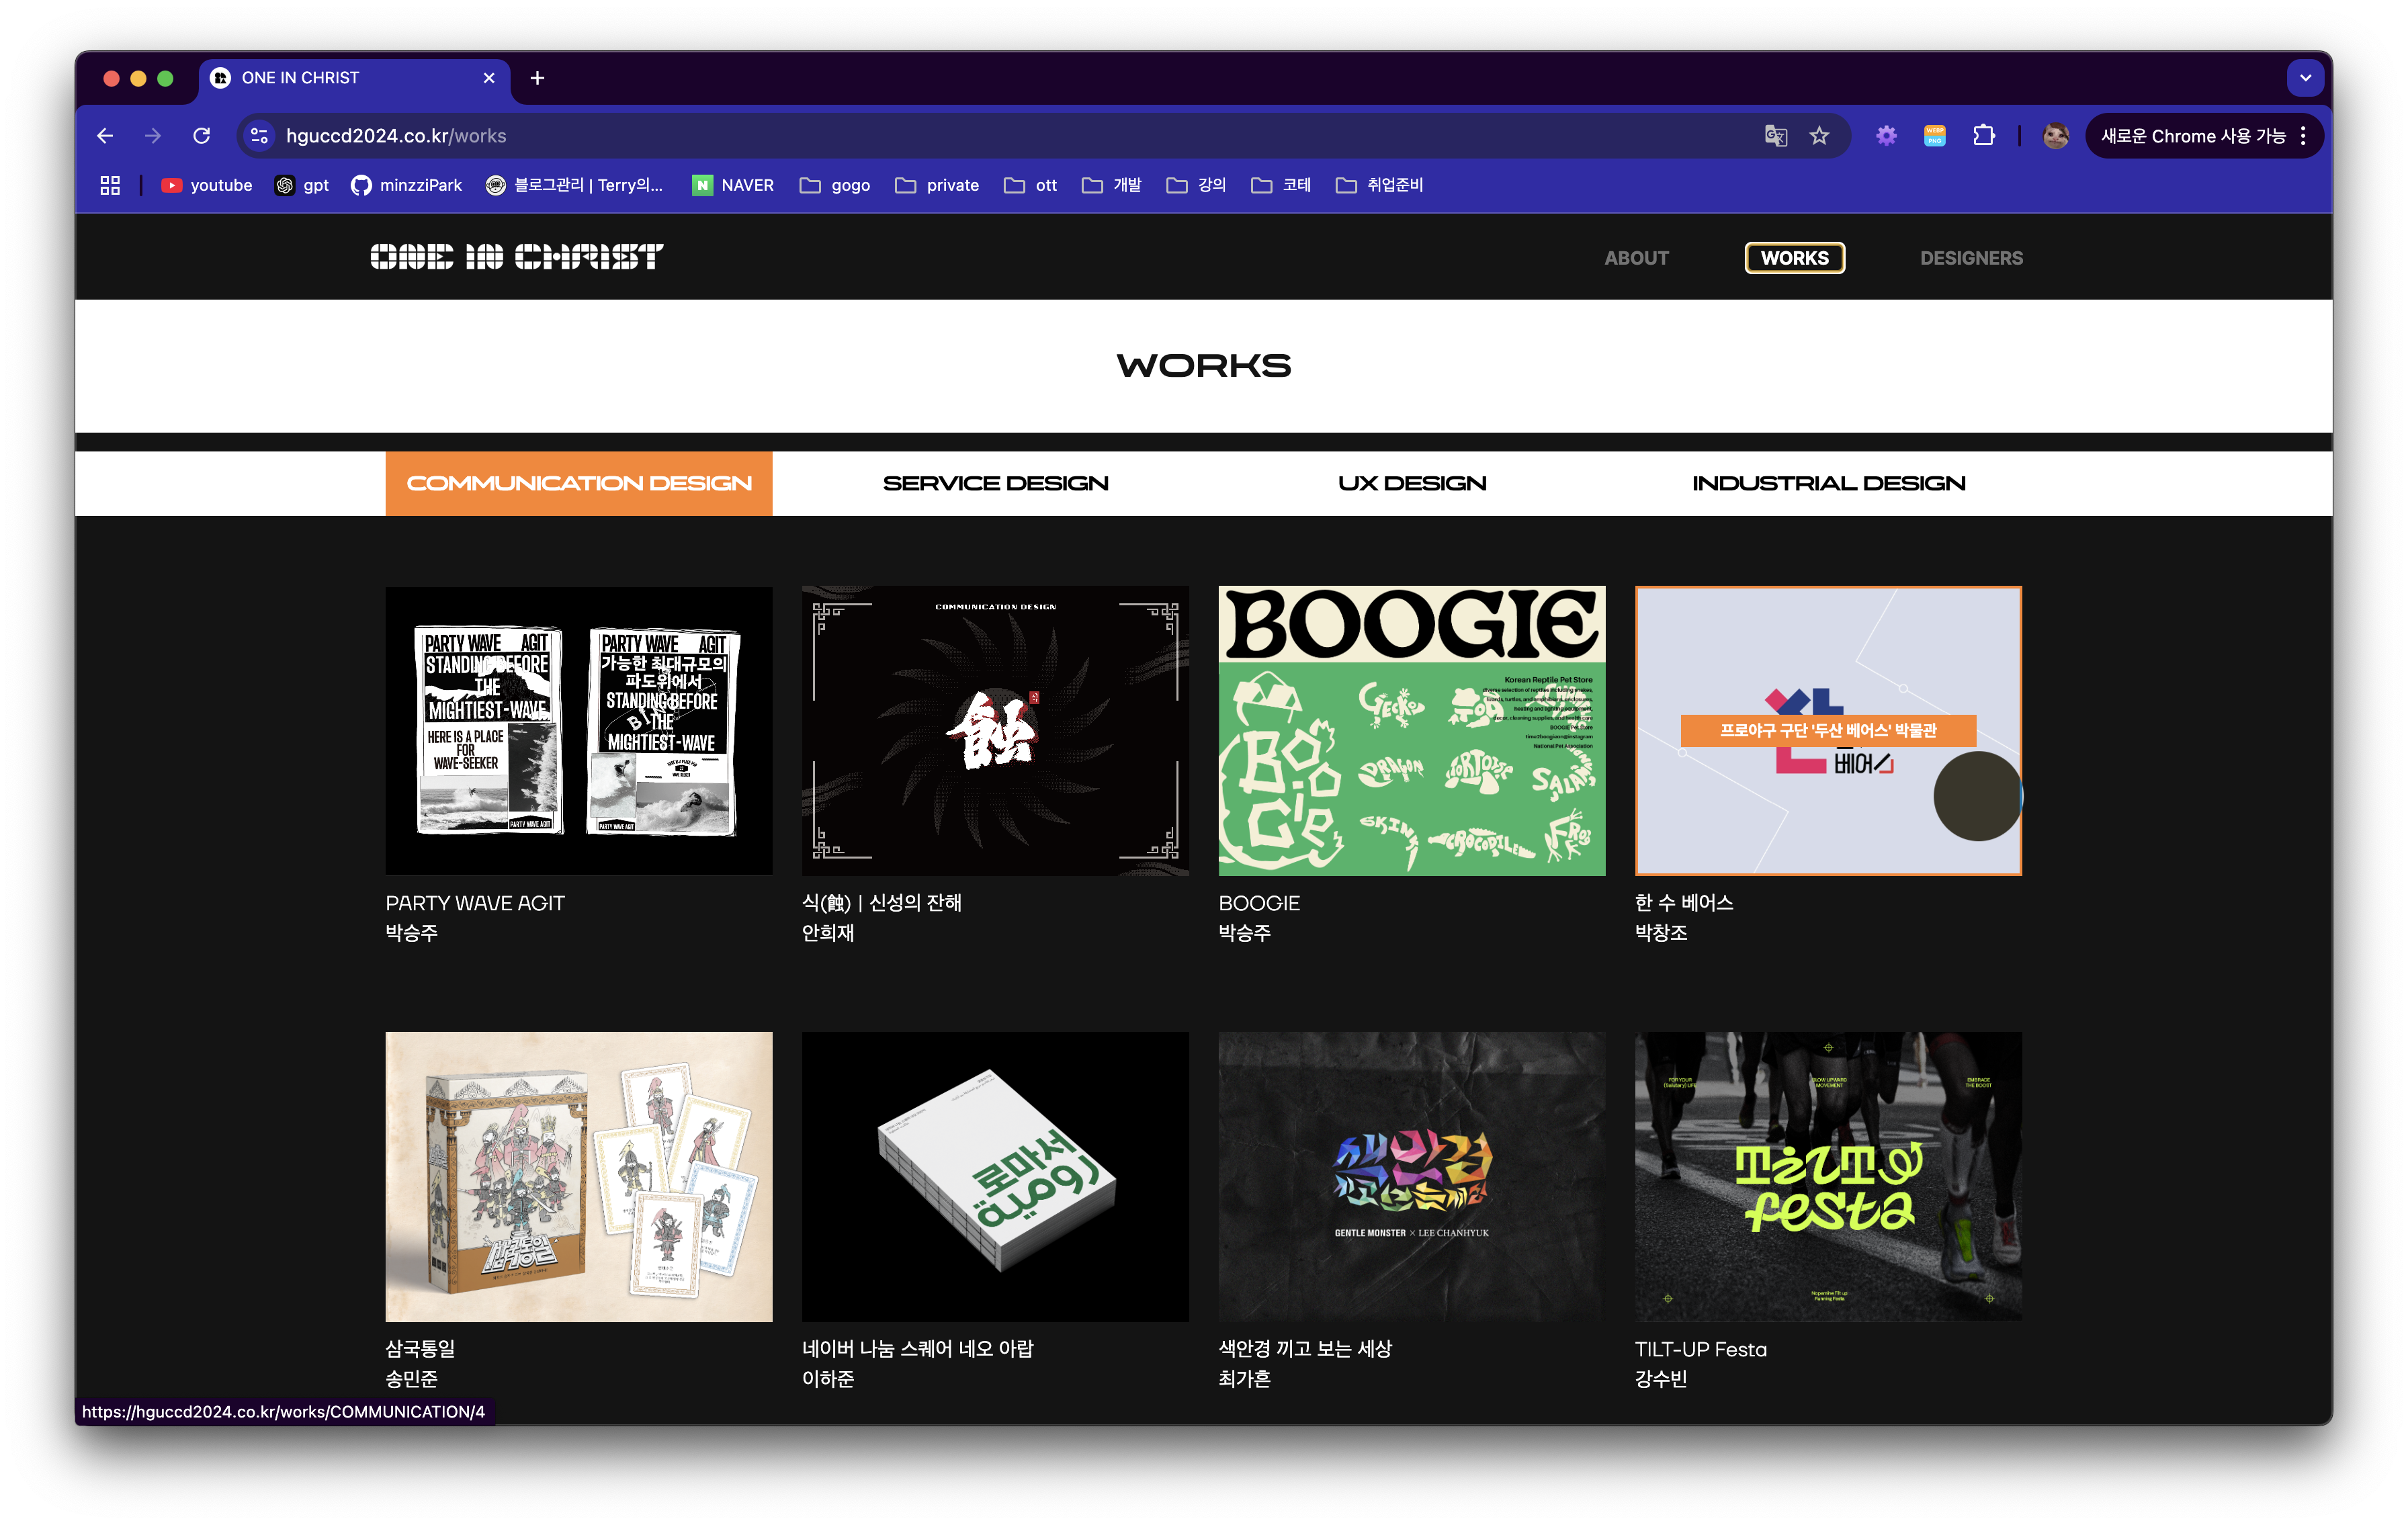Click the browser back arrow
Screen dimensions: 2408x1525
click(x=105, y=136)
